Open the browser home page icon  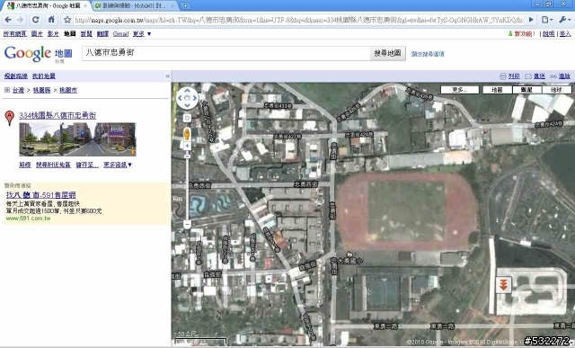click(x=51, y=20)
